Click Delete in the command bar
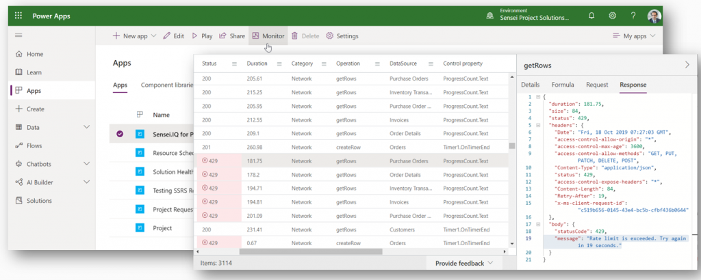 click(x=305, y=36)
